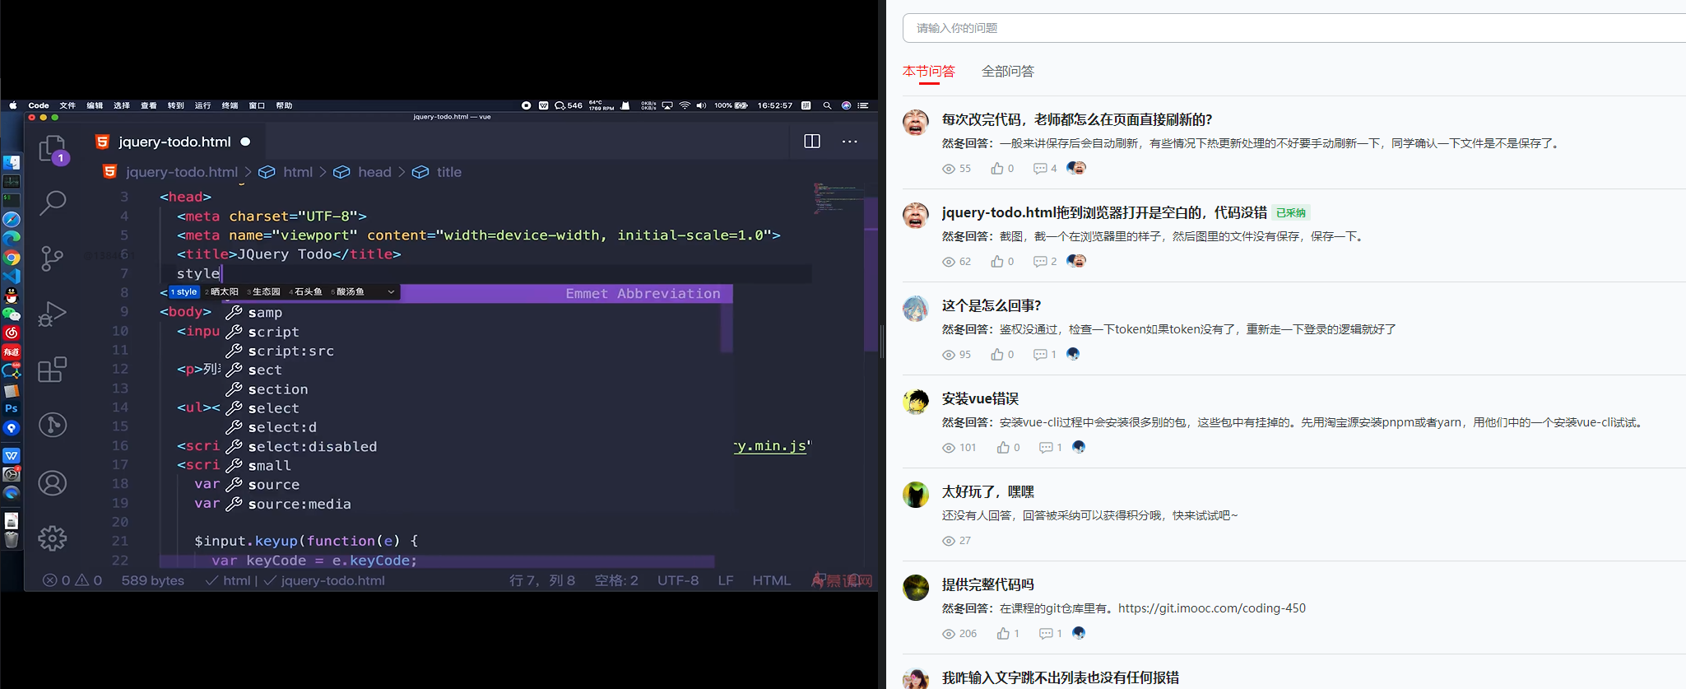This screenshot has height=689, width=1686.
Task: Split the editor to the right
Action: tap(812, 142)
